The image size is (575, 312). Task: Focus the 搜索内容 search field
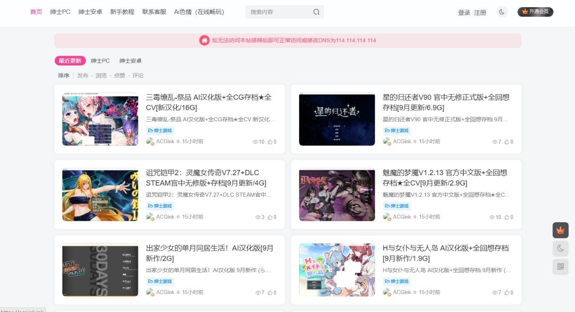pyautogui.click(x=279, y=12)
